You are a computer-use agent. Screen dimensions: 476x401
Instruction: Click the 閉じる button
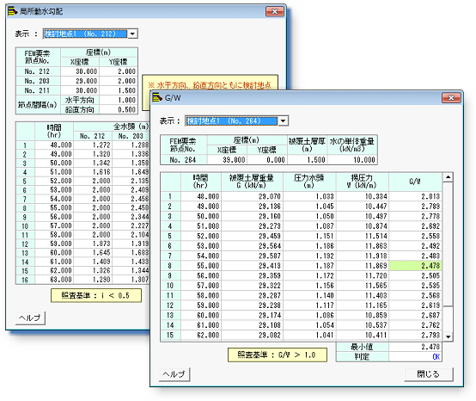[x=429, y=374]
